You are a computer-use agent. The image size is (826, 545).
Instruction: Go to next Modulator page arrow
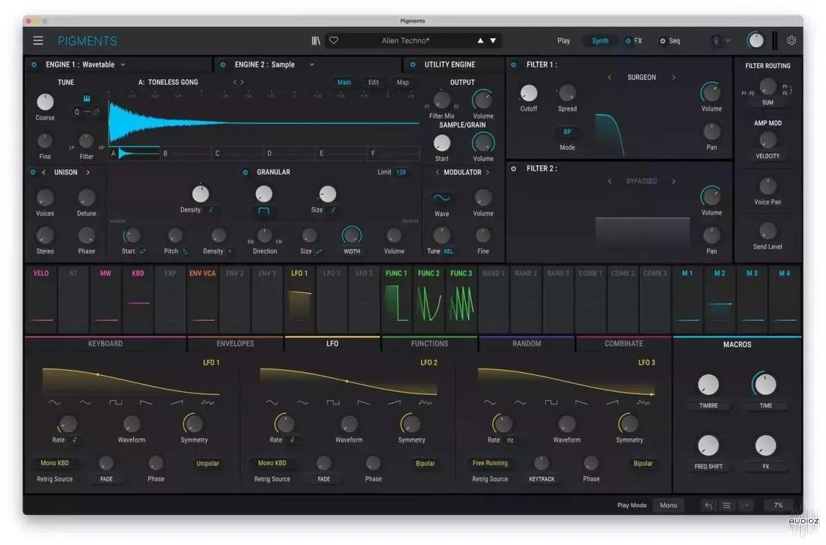[487, 172]
